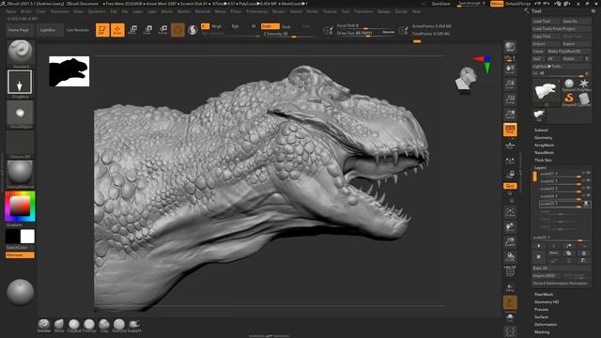Screen dimensions: 601x338
Task: Select SnakeHook brush from bottom shelf
Action: pyautogui.click(x=134, y=326)
